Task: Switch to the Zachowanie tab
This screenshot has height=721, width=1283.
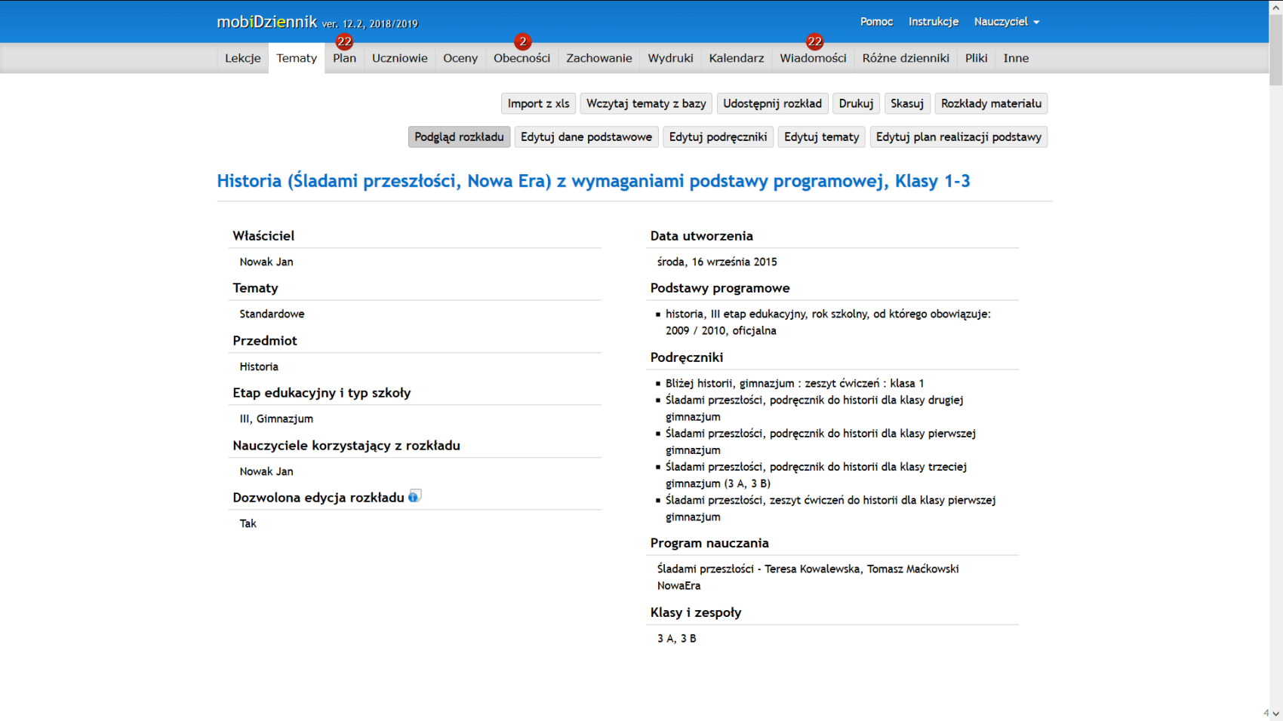Action: (599, 58)
